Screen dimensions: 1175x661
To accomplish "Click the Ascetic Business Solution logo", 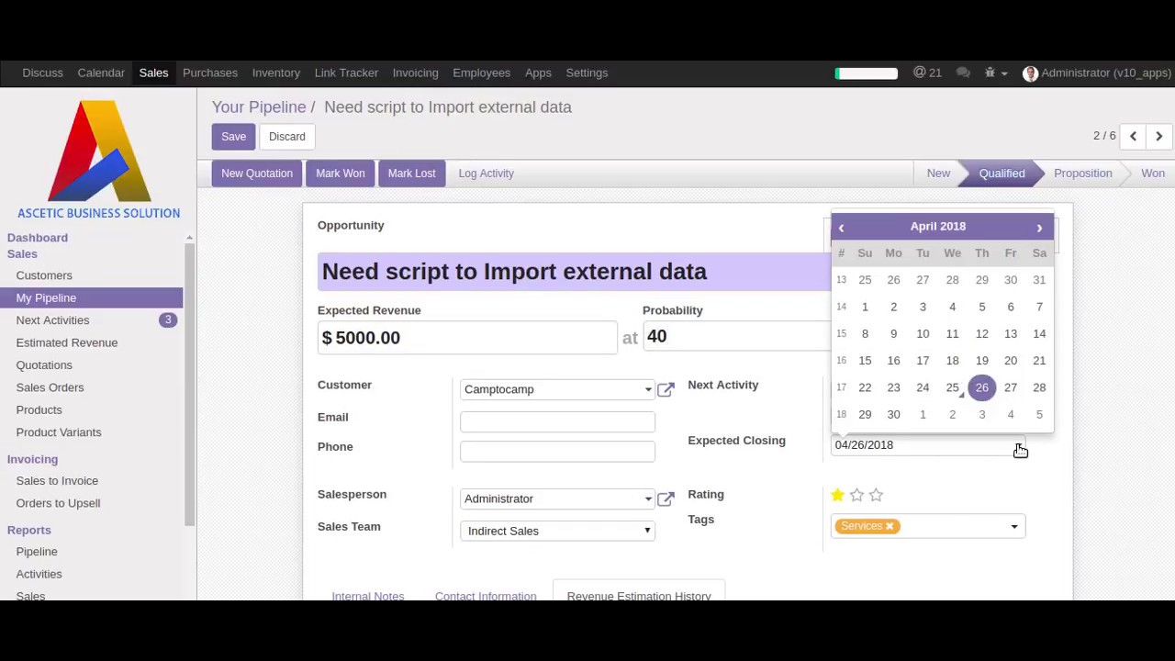I will (x=98, y=160).
